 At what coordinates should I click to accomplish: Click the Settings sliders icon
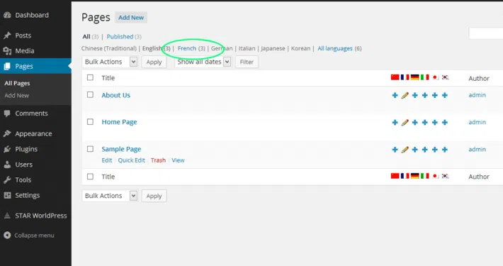[7, 195]
